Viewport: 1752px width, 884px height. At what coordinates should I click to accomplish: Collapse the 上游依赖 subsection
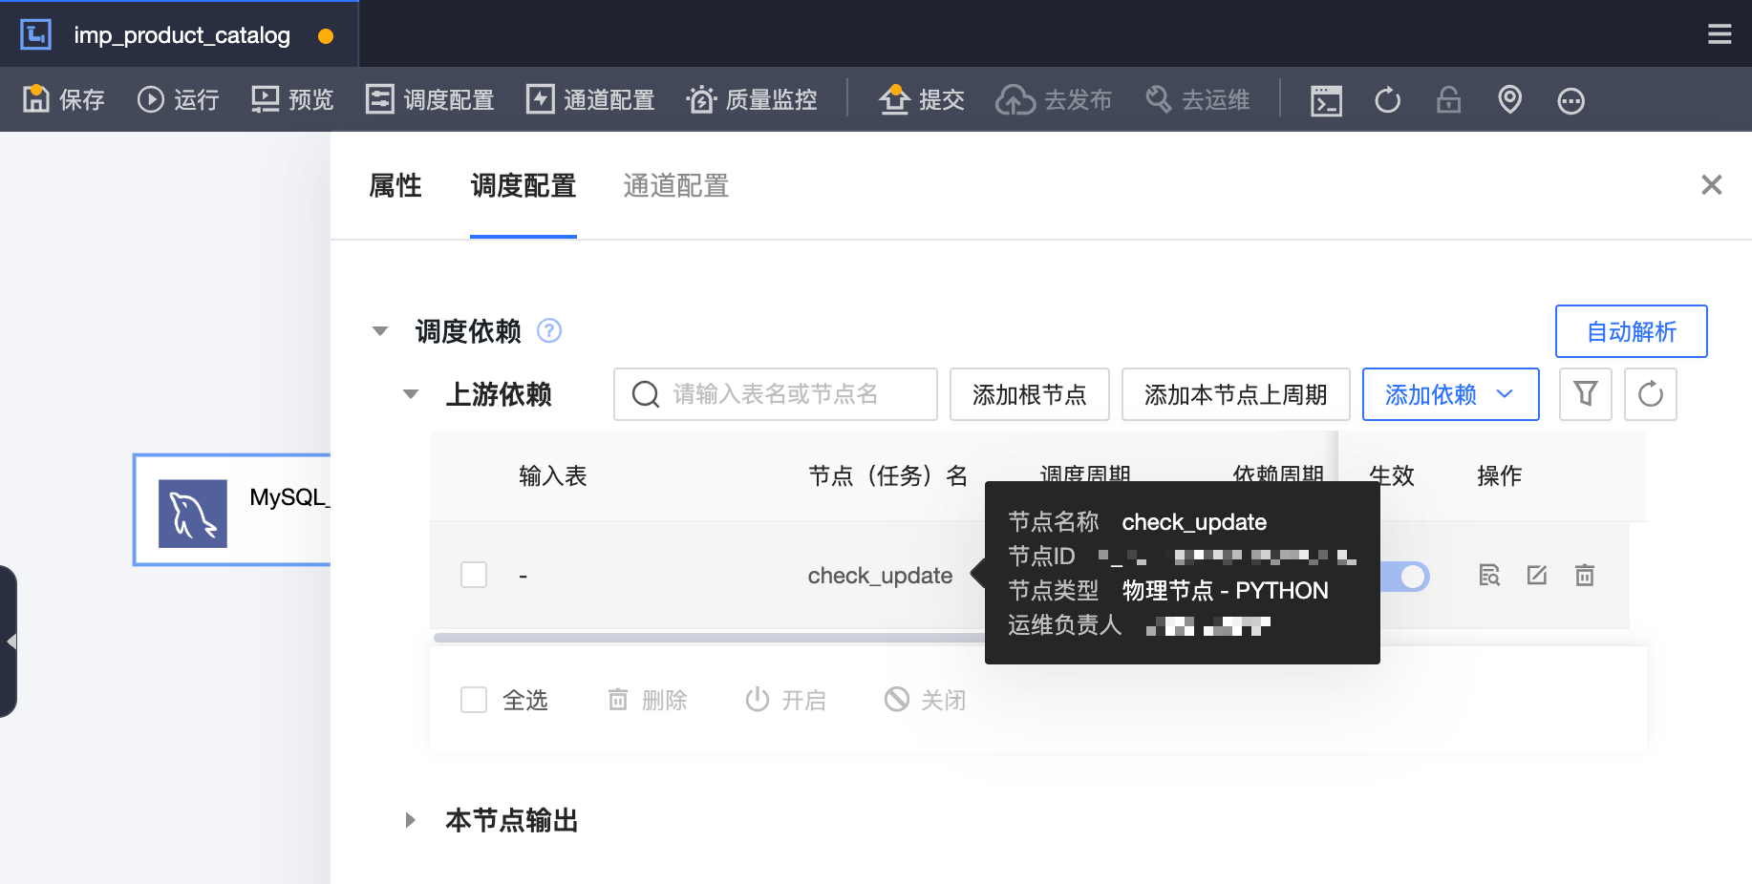point(411,394)
